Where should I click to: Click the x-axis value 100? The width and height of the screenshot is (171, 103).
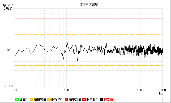(66, 90)
